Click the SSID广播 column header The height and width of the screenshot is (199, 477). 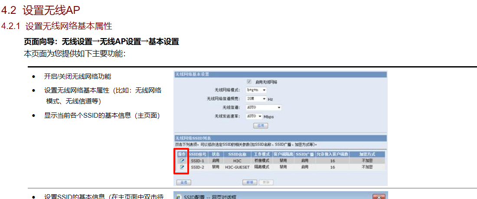pos(305,154)
